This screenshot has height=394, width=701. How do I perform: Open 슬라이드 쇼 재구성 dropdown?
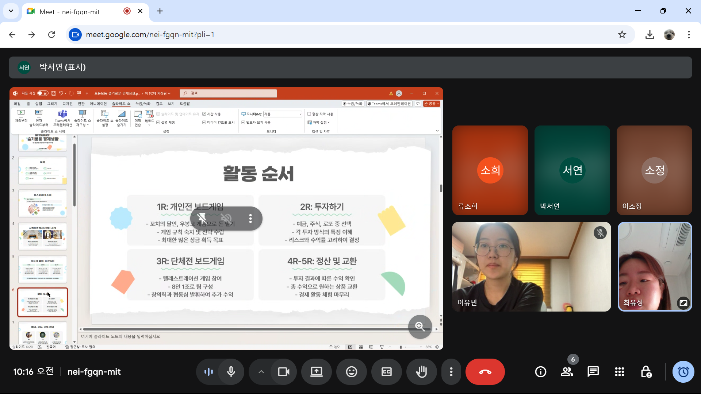pos(83,118)
